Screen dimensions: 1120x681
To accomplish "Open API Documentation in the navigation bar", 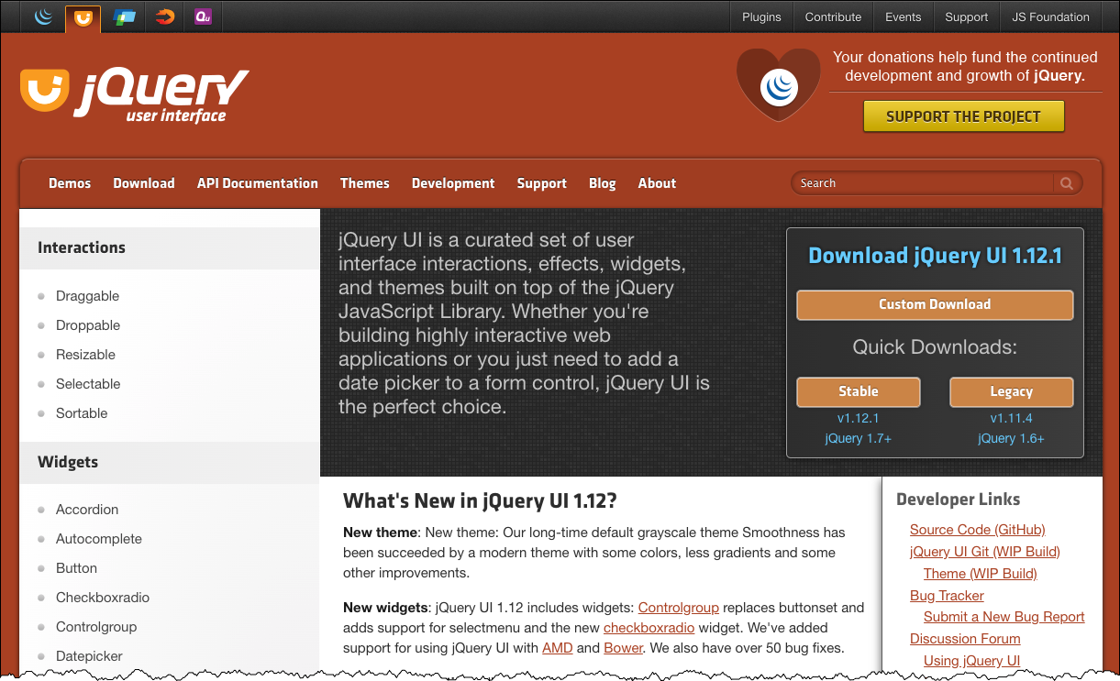I will click(258, 183).
